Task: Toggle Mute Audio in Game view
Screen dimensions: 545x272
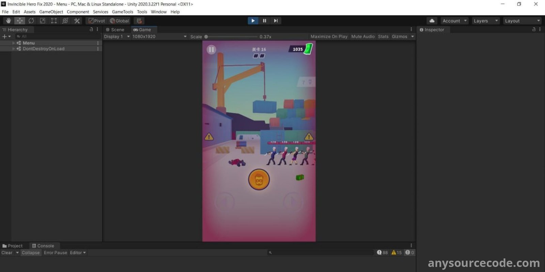Action: coord(363,36)
